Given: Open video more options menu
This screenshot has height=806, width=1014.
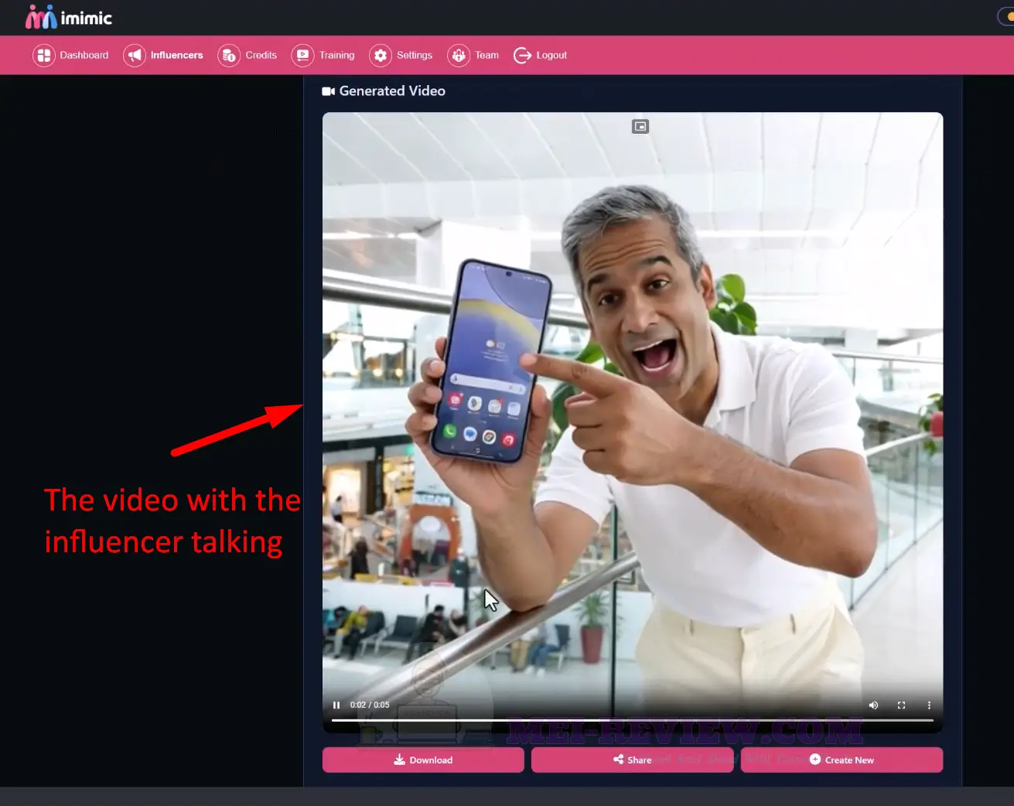Looking at the screenshot, I should tap(929, 705).
